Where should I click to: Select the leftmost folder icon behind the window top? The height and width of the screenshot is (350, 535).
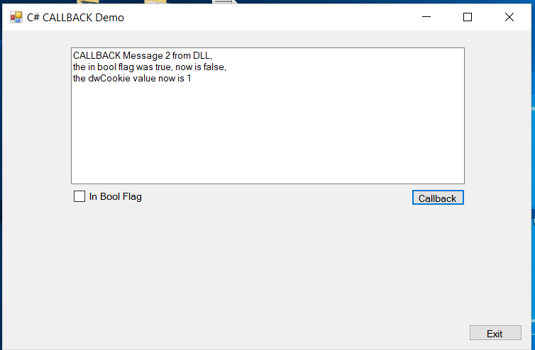click(x=88, y=1)
